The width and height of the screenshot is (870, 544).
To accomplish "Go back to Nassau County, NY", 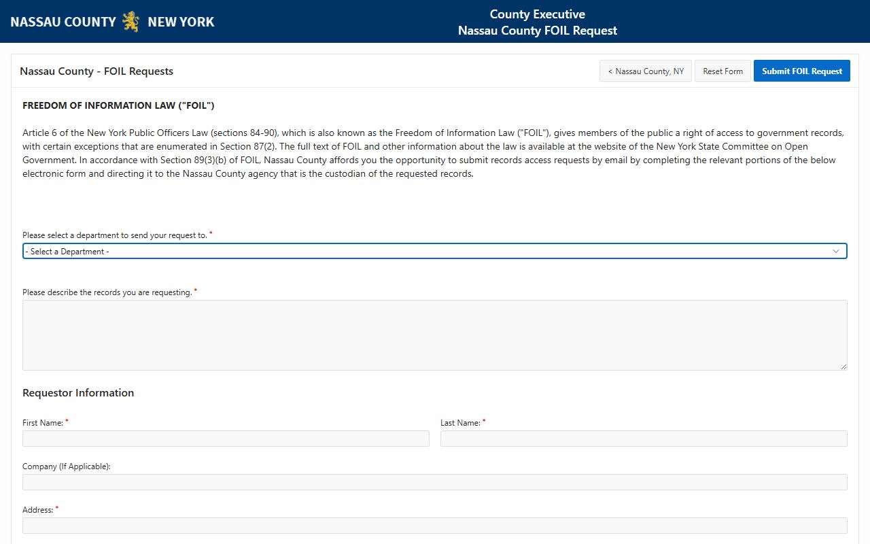I will tap(646, 71).
